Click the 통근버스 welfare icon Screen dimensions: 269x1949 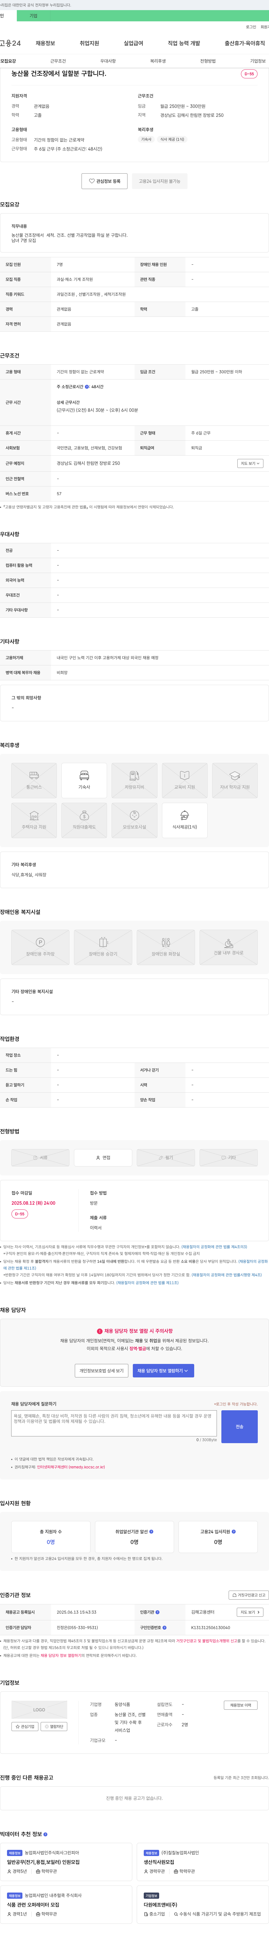34,780
